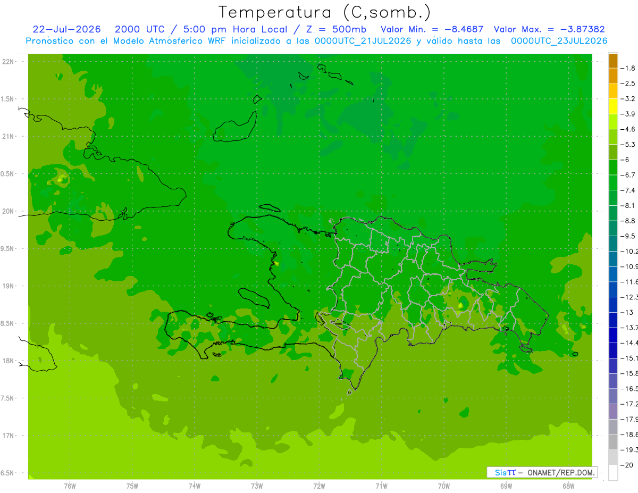Select the dark blue swatch between -13 and -13.7

(x=613, y=320)
